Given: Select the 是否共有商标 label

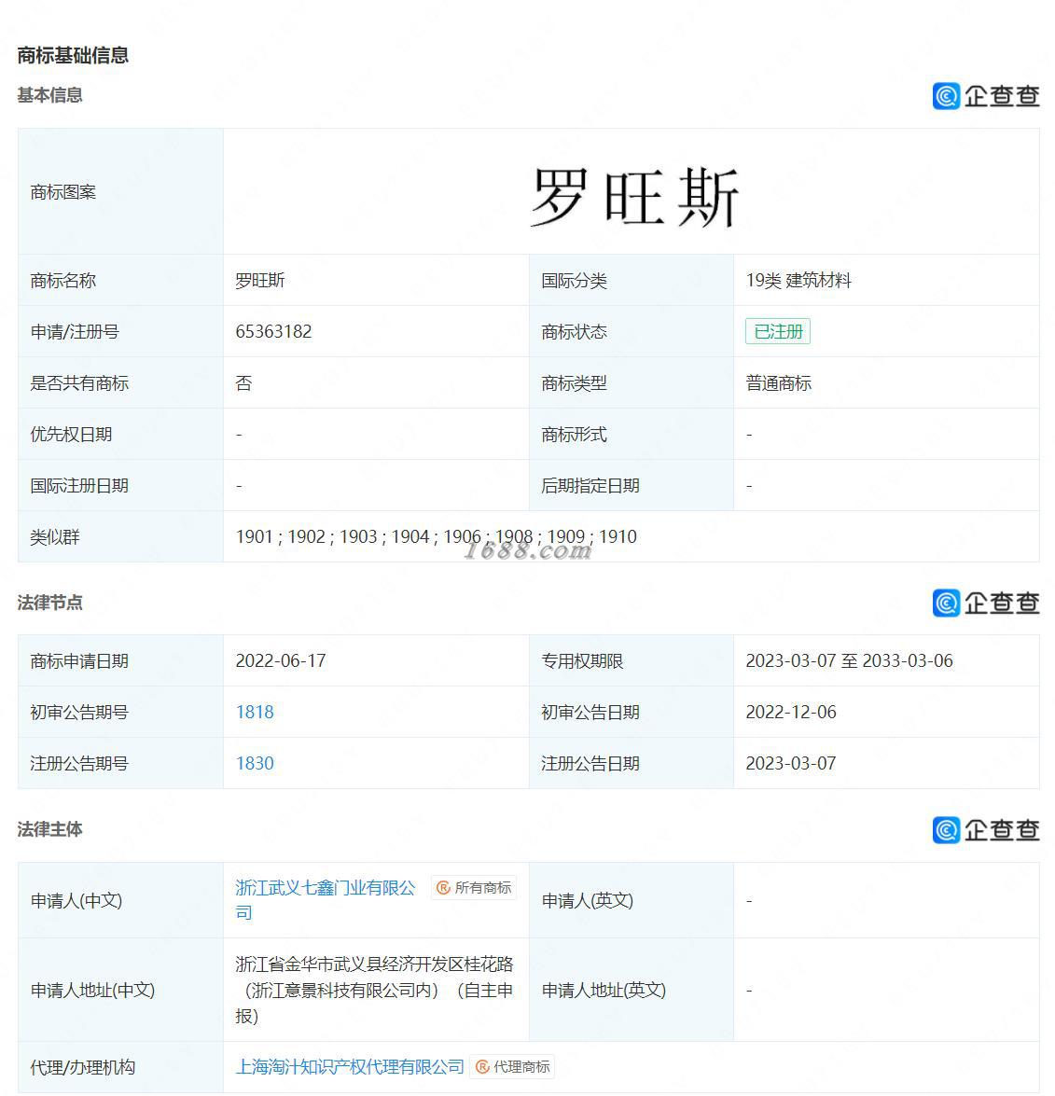Looking at the screenshot, I should click(x=79, y=383).
